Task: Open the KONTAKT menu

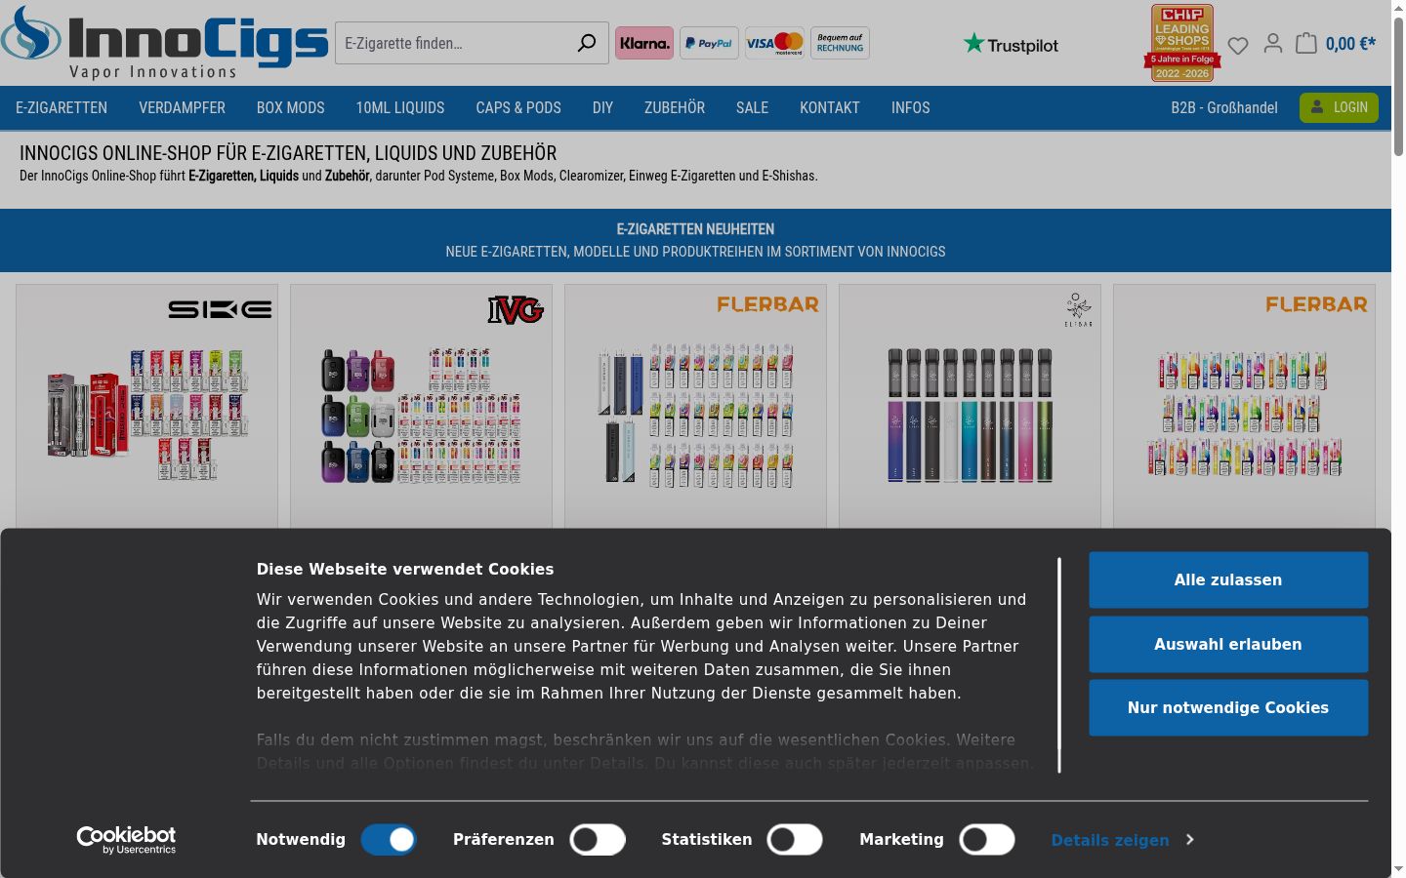Action: 830,108
